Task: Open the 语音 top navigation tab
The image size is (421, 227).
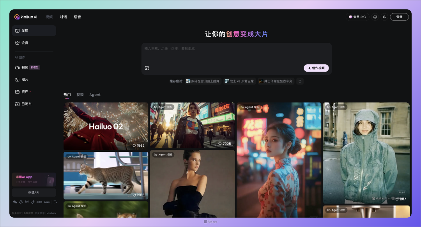Action: [x=77, y=17]
